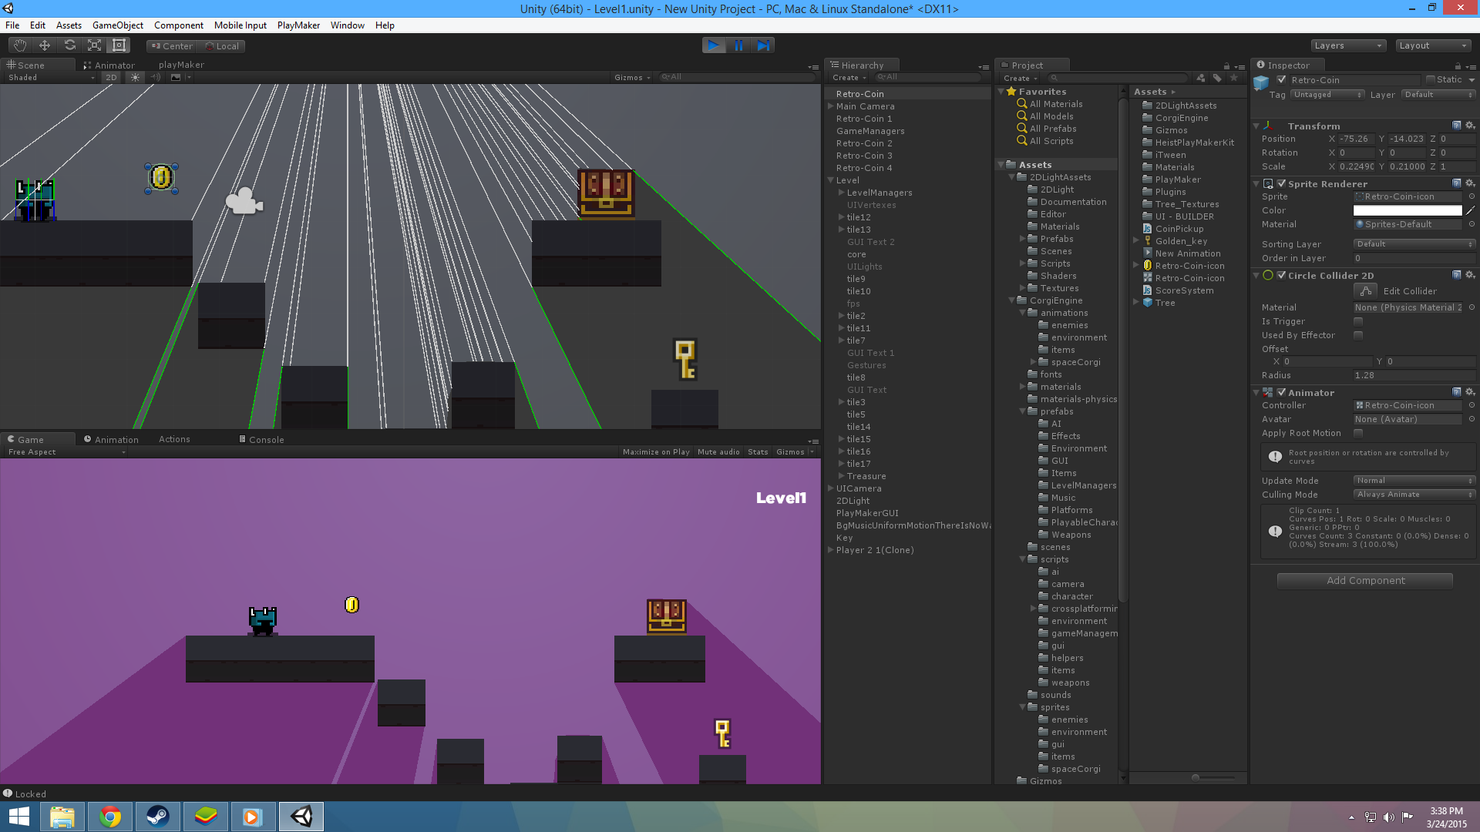
Task: Open the Tag dropdown showing Untagged
Action: (x=1327, y=95)
